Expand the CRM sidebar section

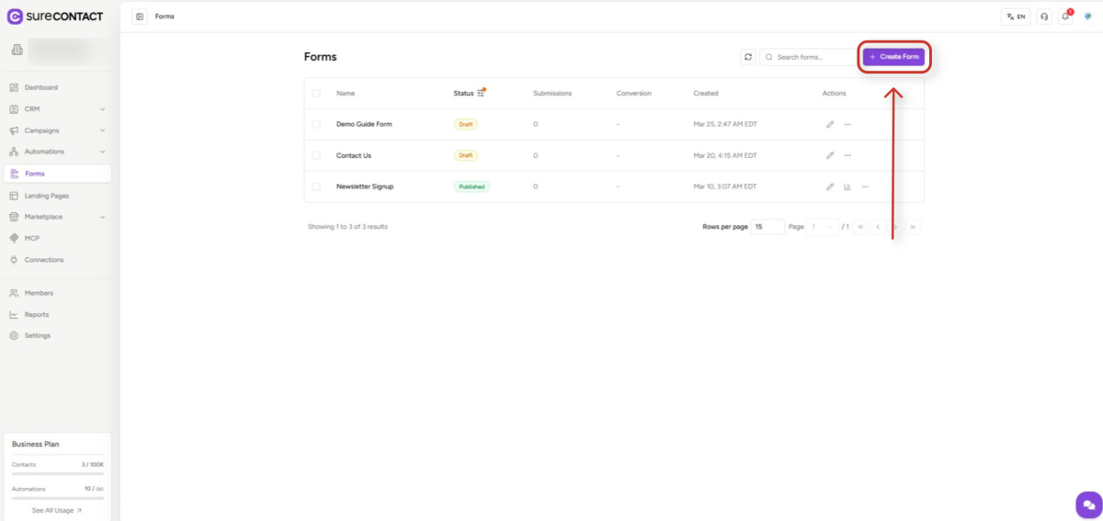(57, 108)
